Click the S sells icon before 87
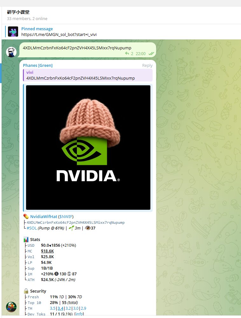Screen dimensions: 241x318 (69, 274)
